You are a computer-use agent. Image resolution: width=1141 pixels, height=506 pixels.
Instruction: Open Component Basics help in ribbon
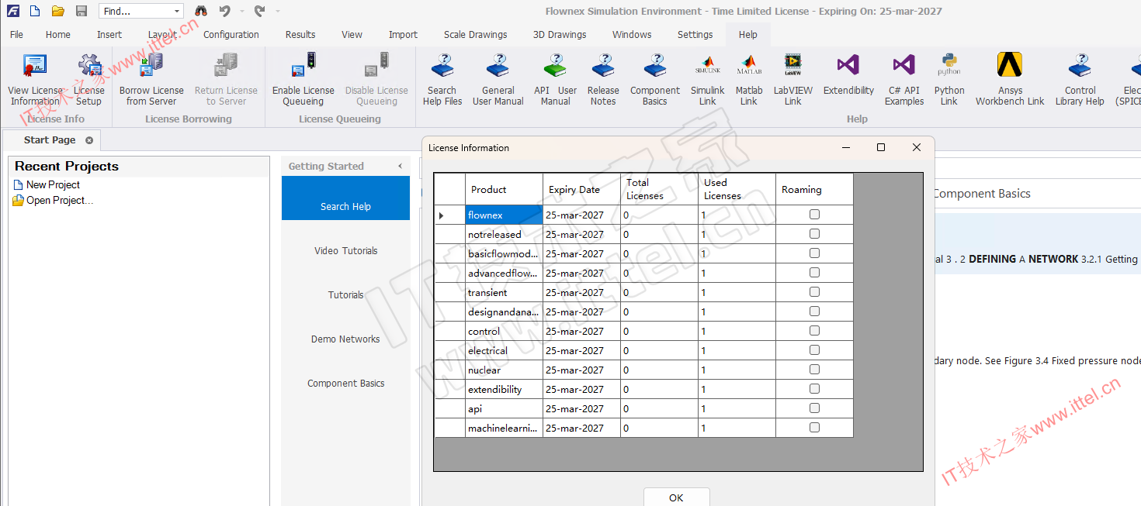click(x=655, y=80)
